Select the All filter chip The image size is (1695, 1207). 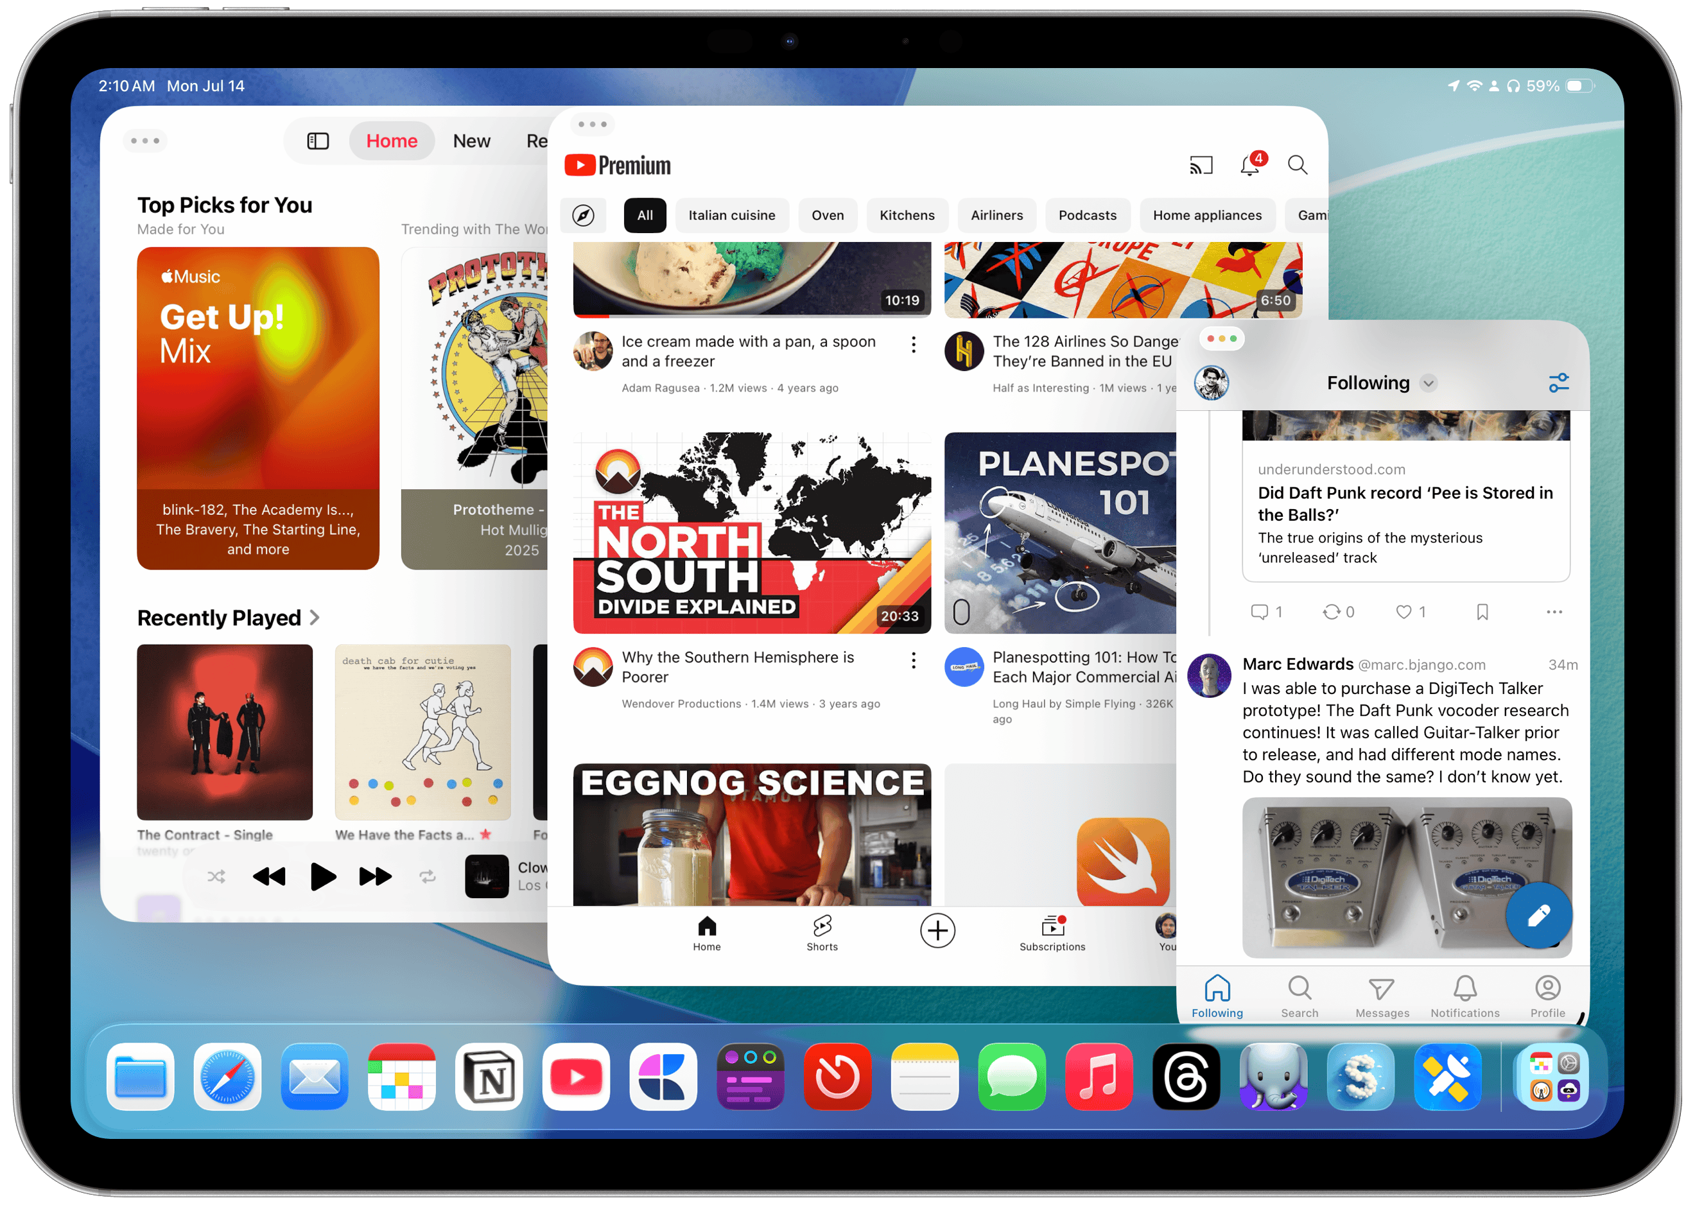click(645, 216)
